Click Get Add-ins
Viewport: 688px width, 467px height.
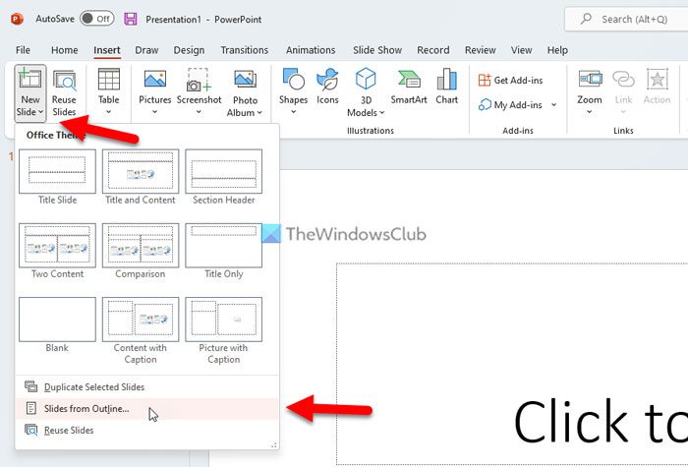tap(510, 81)
